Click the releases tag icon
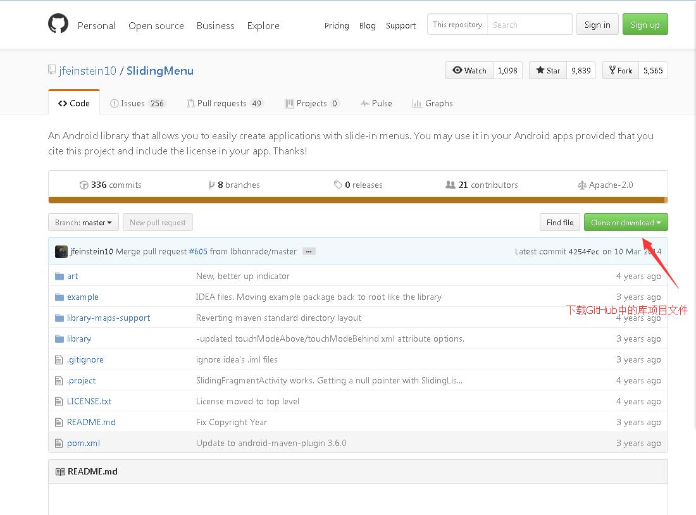Screen dimensions: 696x515 pyautogui.click(x=339, y=185)
